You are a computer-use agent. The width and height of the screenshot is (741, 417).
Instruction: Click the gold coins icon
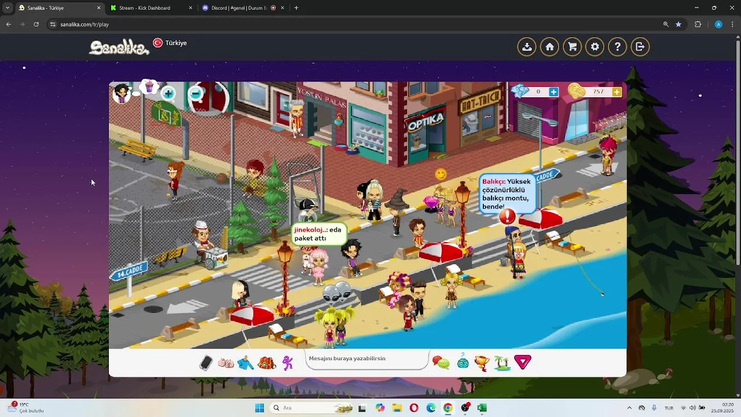click(x=577, y=90)
